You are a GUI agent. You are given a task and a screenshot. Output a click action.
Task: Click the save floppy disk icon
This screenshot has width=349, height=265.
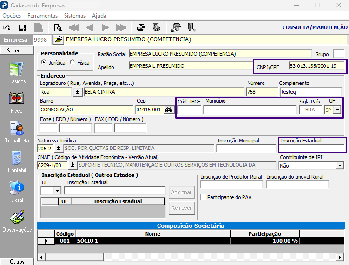(x=22, y=28)
